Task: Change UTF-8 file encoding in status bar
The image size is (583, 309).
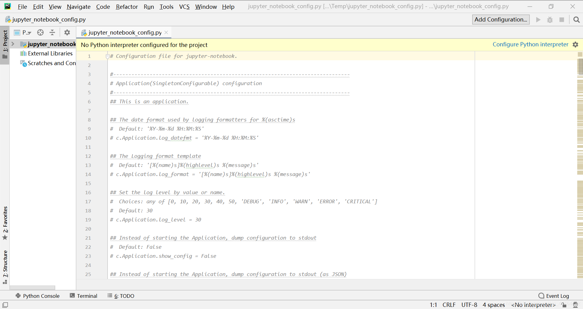Action: click(469, 305)
